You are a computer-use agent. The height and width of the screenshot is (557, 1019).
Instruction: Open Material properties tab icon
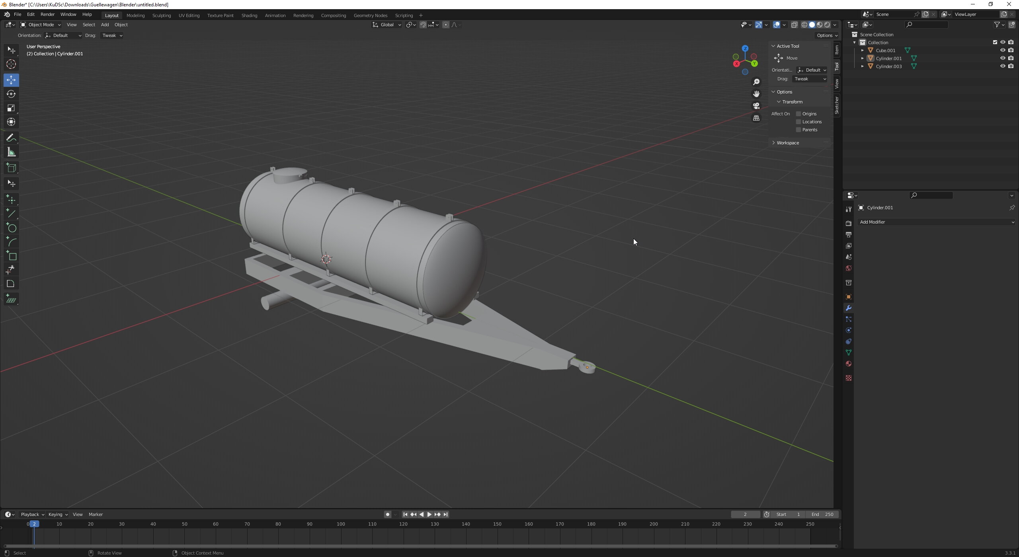point(848,364)
